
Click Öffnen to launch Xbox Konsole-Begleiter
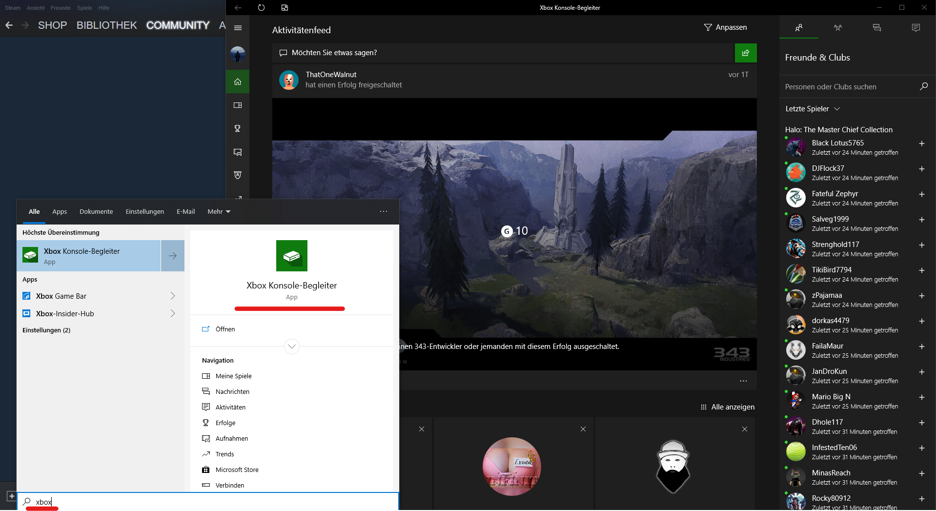[225, 329]
